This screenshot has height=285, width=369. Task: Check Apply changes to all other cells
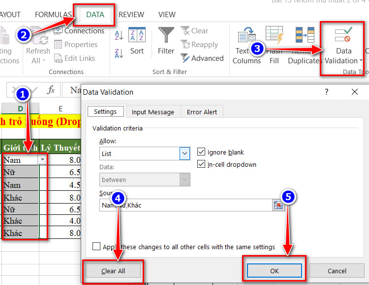[x=96, y=247]
